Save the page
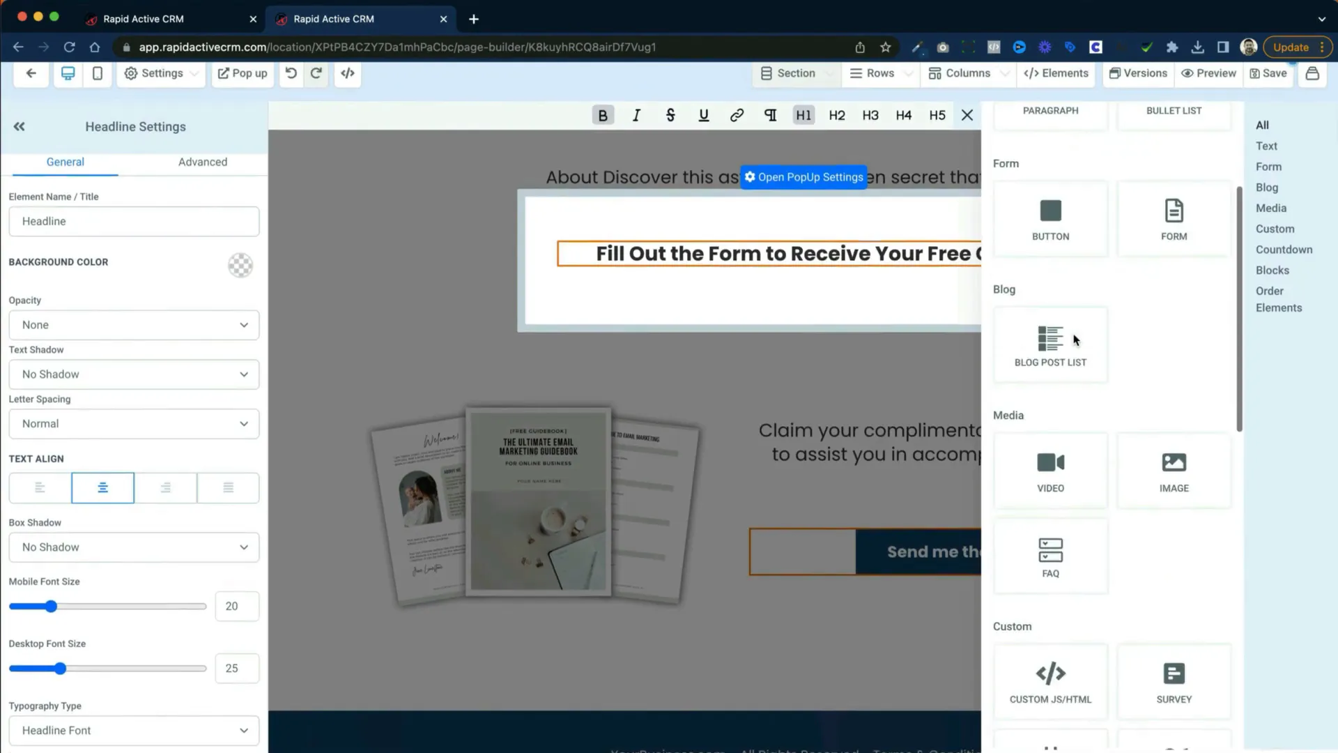 tap(1268, 73)
